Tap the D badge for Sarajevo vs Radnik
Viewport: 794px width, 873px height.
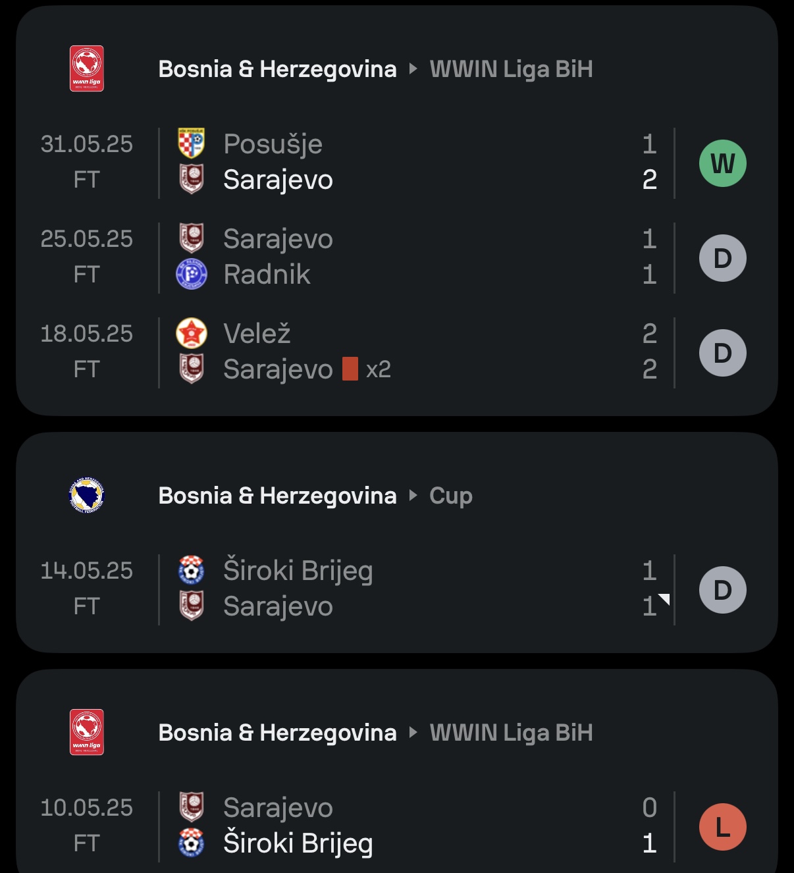pyautogui.click(x=723, y=258)
